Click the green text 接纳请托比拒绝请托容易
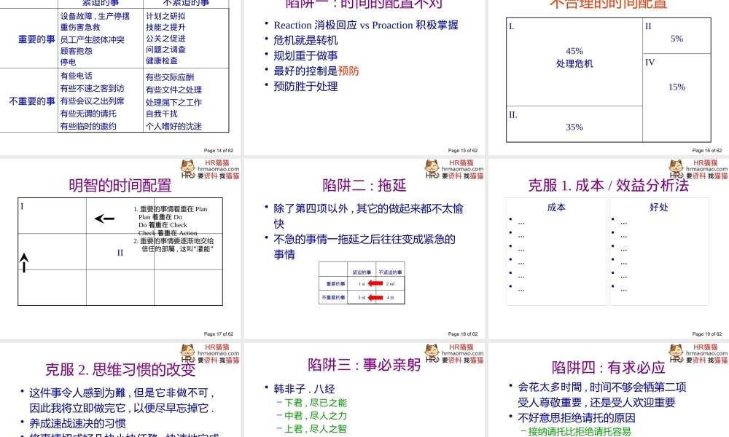The width and height of the screenshot is (729, 437). 580,431
